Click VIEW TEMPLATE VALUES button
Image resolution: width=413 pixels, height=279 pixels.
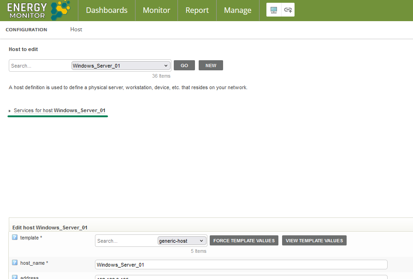(x=314, y=240)
